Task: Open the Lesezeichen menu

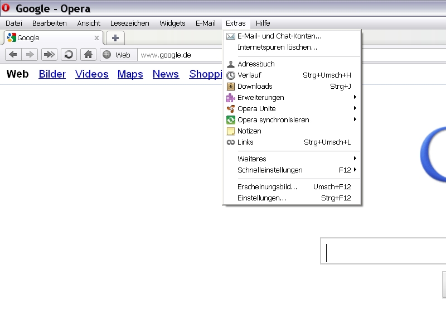Action: [x=130, y=23]
